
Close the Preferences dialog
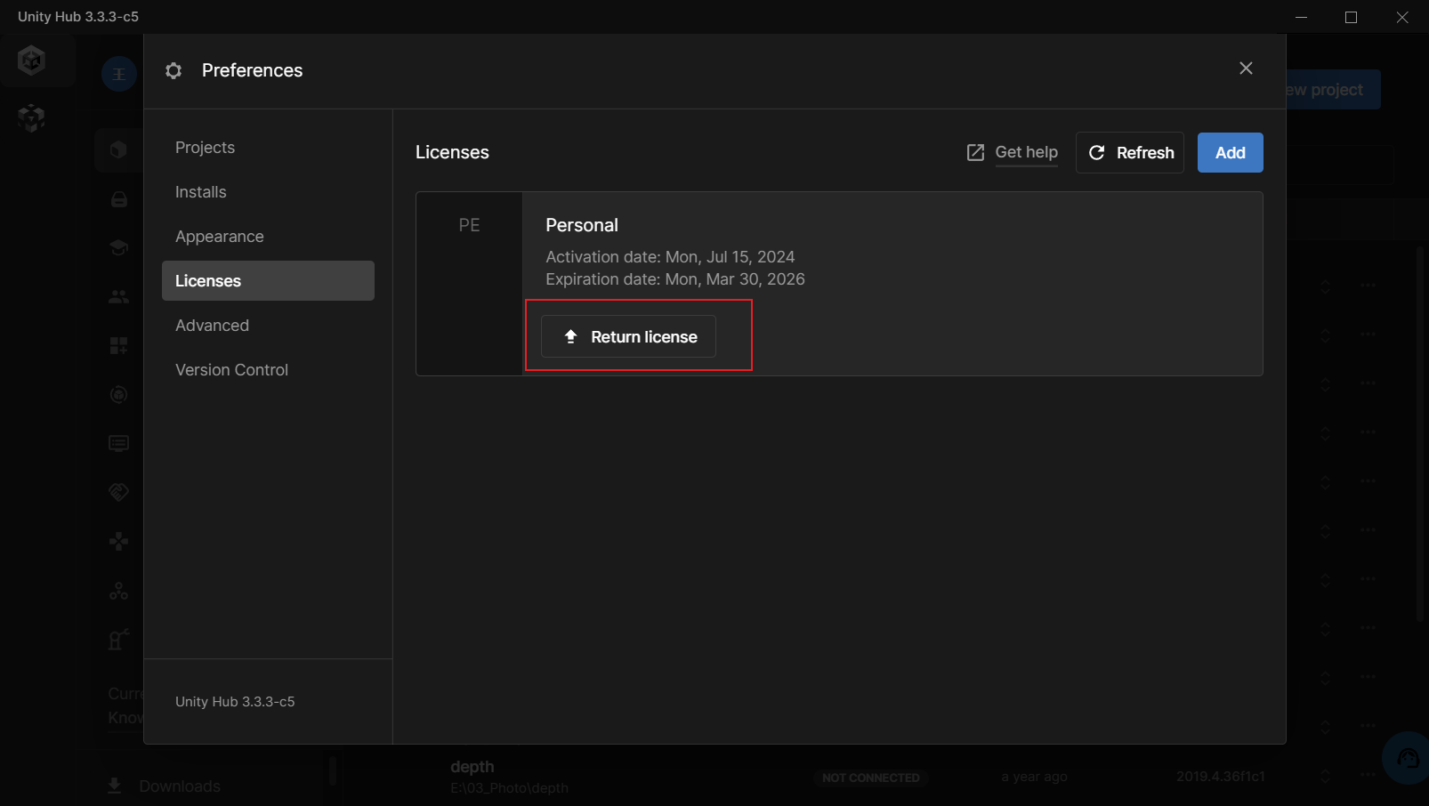(1246, 69)
